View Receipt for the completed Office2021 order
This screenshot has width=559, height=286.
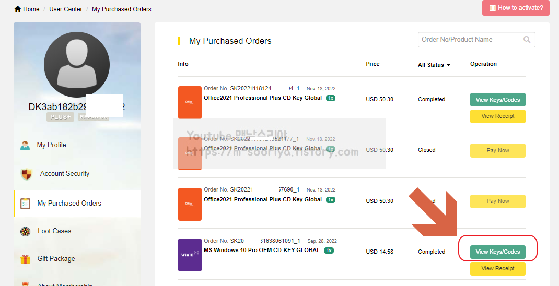pyautogui.click(x=498, y=116)
